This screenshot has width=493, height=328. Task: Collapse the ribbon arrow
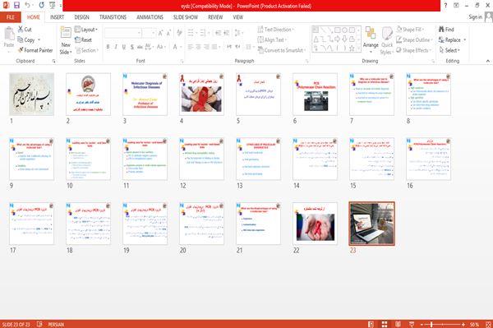pos(487,61)
